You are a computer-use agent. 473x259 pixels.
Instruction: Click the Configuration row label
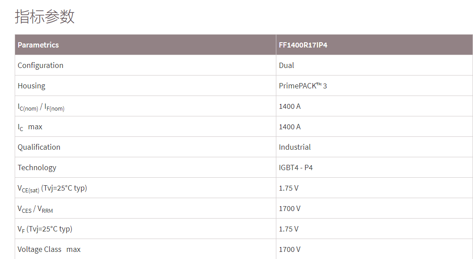pos(40,65)
